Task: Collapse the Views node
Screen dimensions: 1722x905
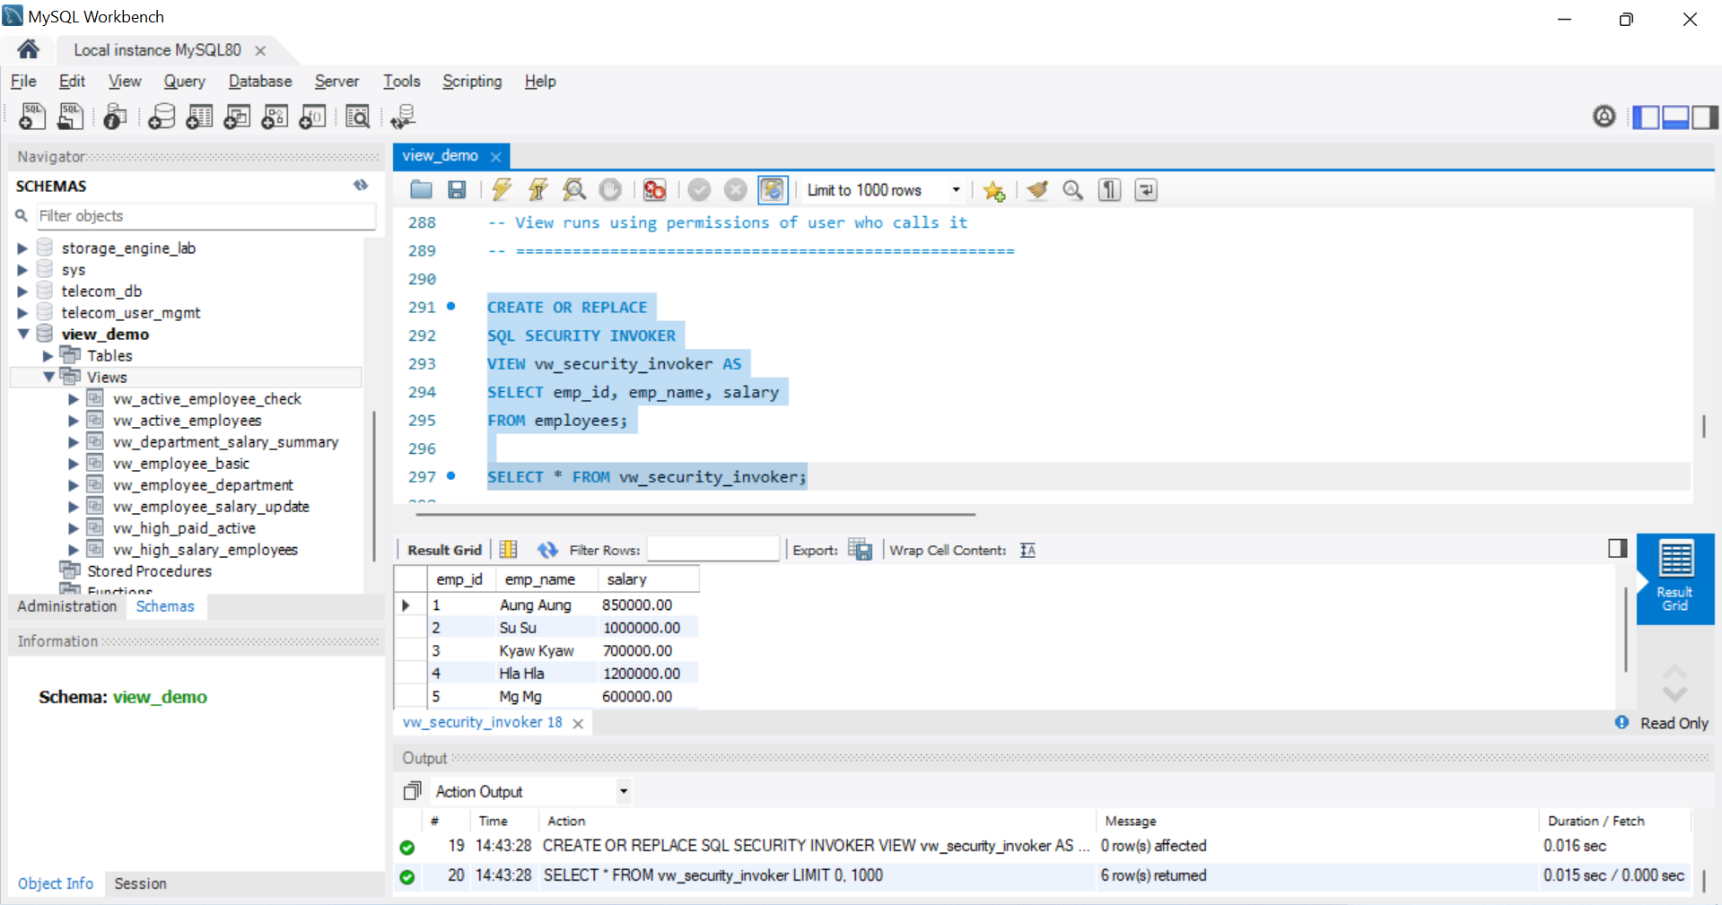Action: click(48, 378)
